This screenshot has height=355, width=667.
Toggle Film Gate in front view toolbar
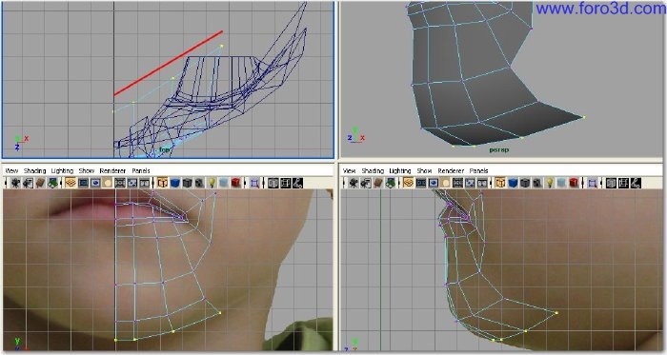[83, 183]
